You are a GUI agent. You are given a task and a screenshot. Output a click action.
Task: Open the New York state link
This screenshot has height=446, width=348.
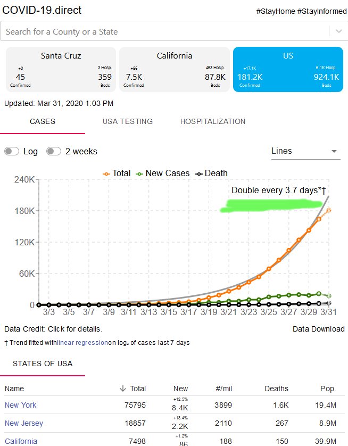20,405
